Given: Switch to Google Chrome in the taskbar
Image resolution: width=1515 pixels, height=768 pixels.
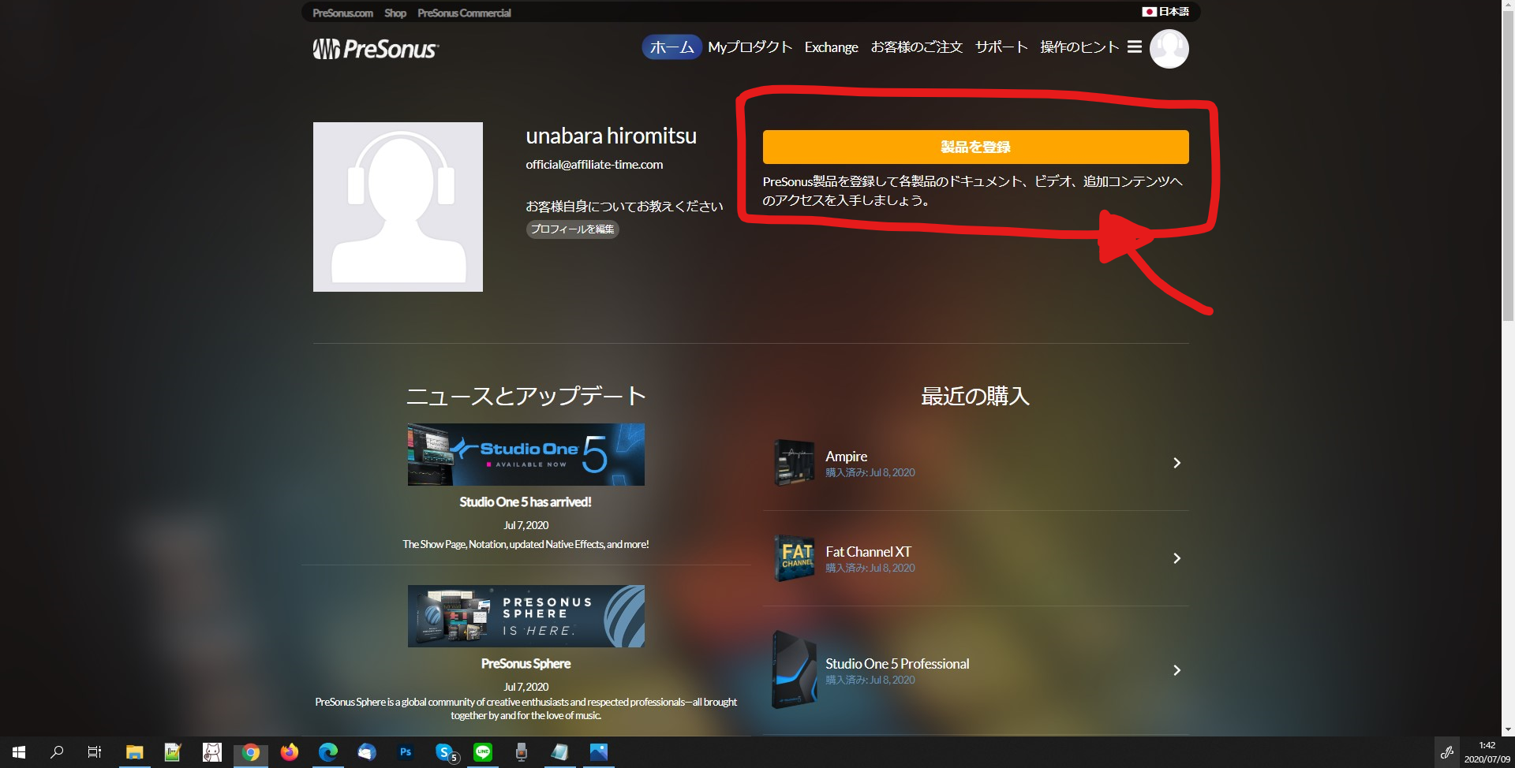Looking at the screenshot, I should [x=251, y=752].
